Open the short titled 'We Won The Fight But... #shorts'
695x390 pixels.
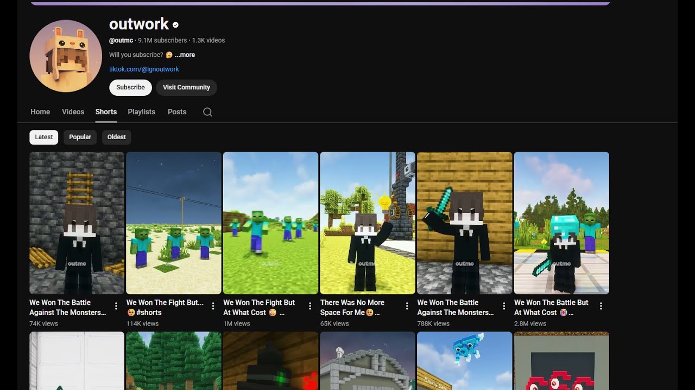click(165, 307)
